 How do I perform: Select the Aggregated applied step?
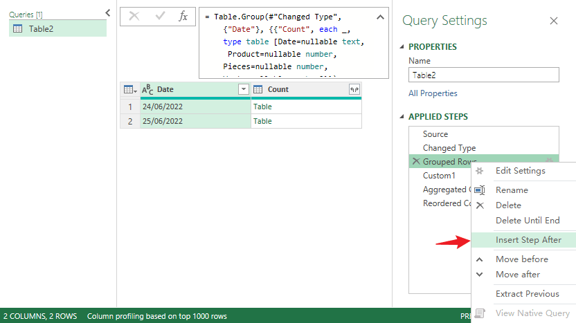pos(447,190)
